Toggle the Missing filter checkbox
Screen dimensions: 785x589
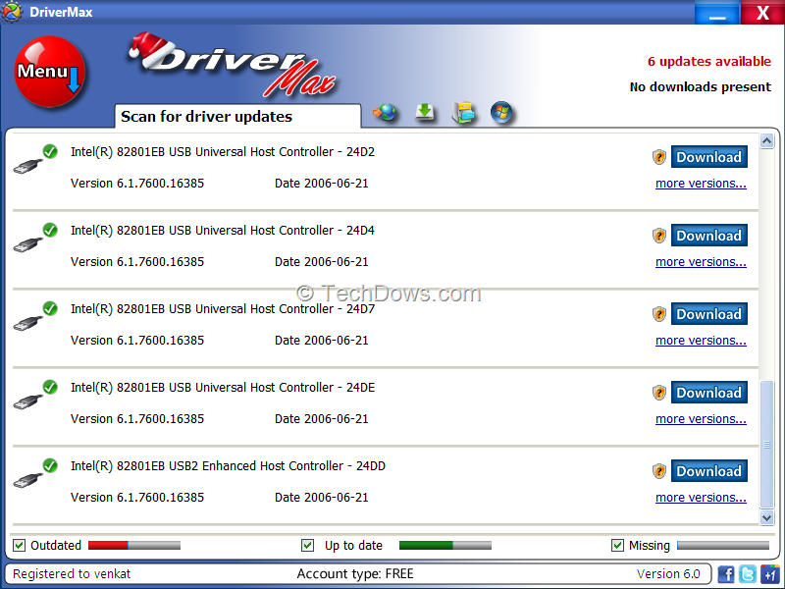point(618,545)
